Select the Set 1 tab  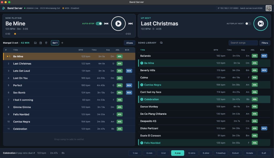(x=55, y=43)
